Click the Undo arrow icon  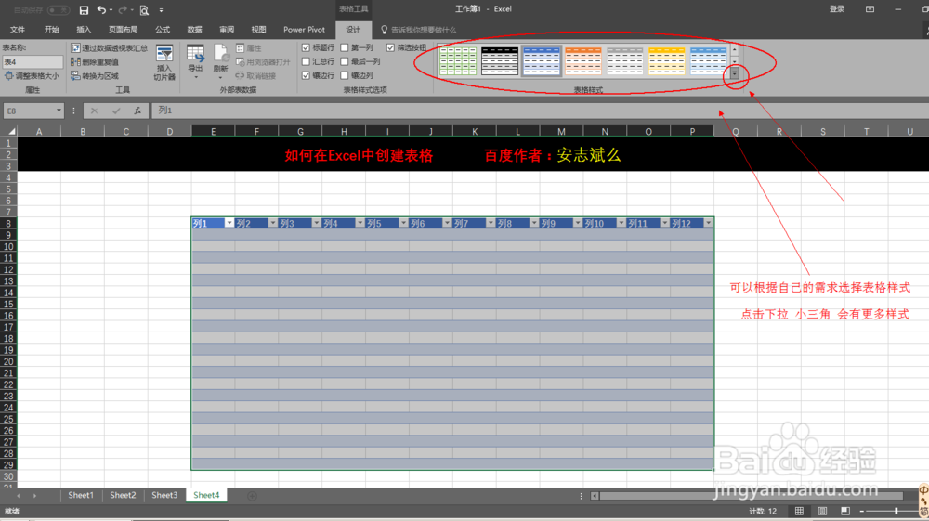(x=102, y=9)
